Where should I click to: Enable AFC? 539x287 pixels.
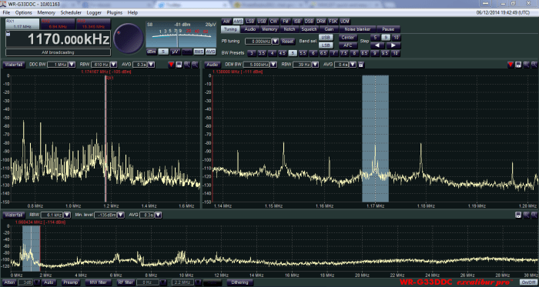(348, 45)
